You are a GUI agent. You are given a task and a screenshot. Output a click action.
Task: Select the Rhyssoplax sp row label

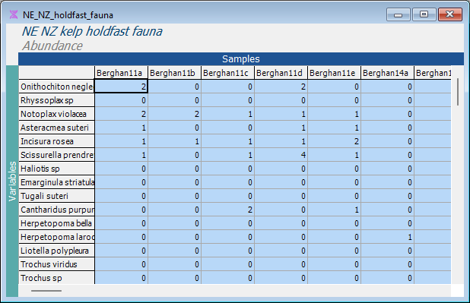pyautogui.click(x=56, y=100)
